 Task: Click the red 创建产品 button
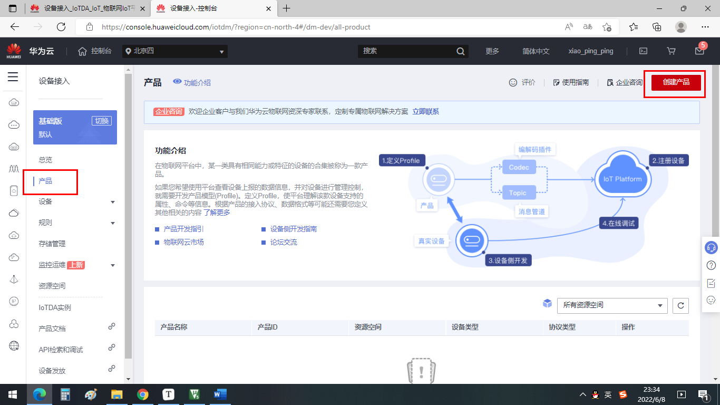click(676, 82)
